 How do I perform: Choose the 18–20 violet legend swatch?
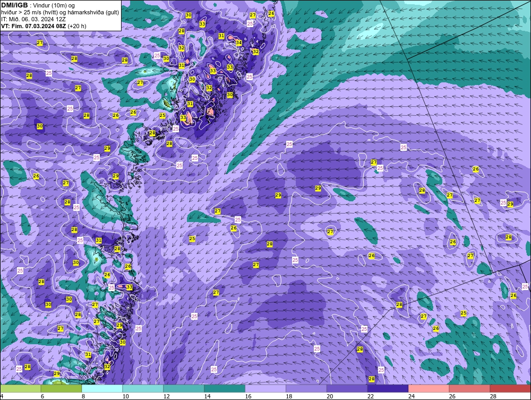pyautogui.click(x=306, y=388)
